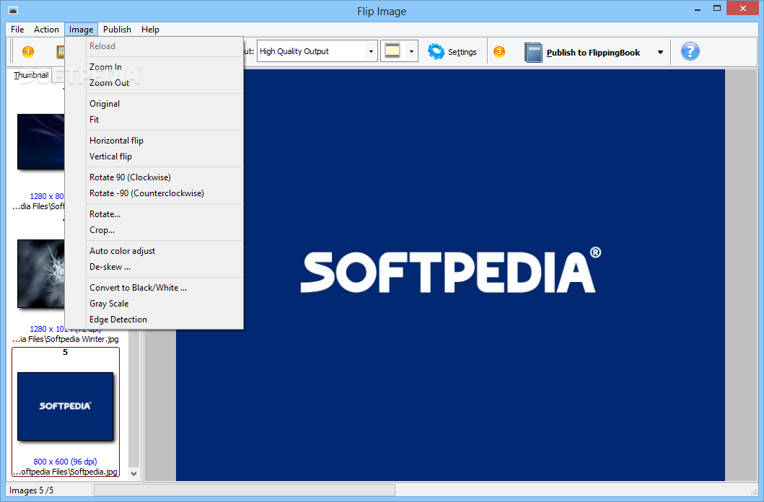Click the step 1 orange badge icon

[x=28, y=52]
